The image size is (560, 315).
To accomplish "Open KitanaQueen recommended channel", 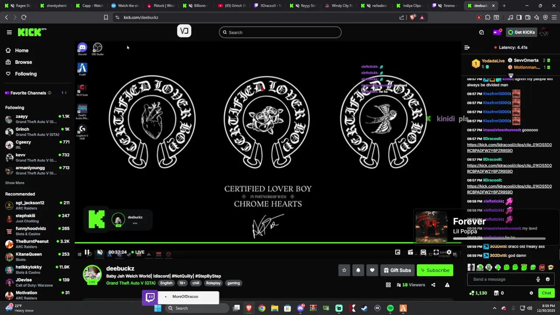I will tap(37, 256).
